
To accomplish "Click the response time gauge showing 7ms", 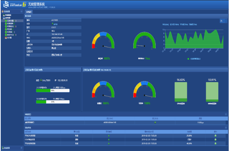I will [145, 41].
